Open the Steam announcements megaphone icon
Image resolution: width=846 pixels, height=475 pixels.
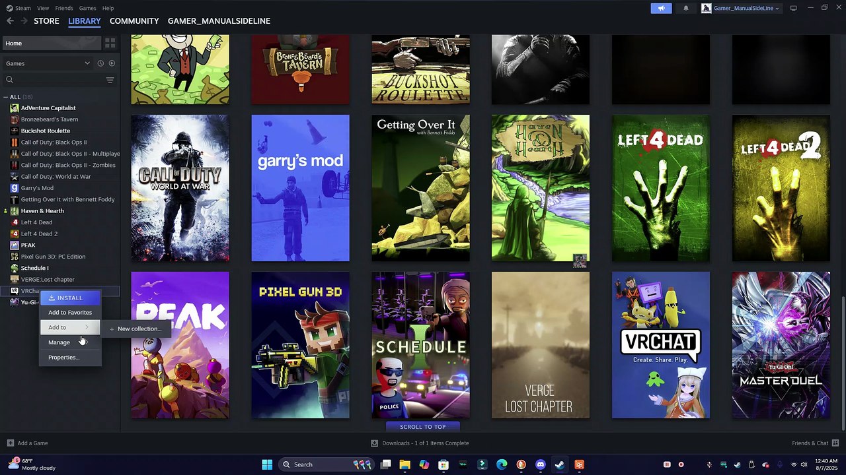661,8
